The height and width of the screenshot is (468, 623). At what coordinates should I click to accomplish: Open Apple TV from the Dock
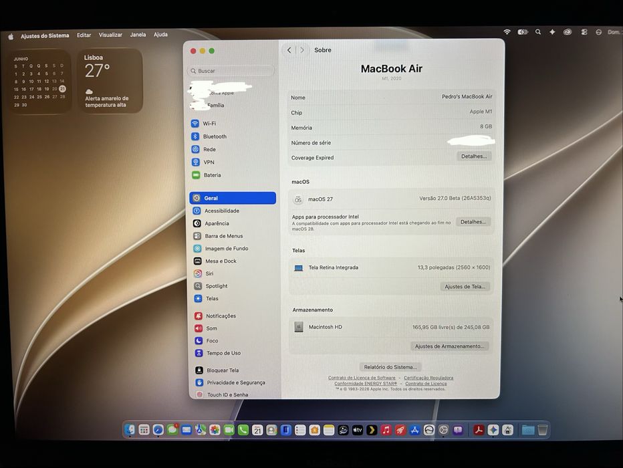pyautogui.click(x=358, y=430)
